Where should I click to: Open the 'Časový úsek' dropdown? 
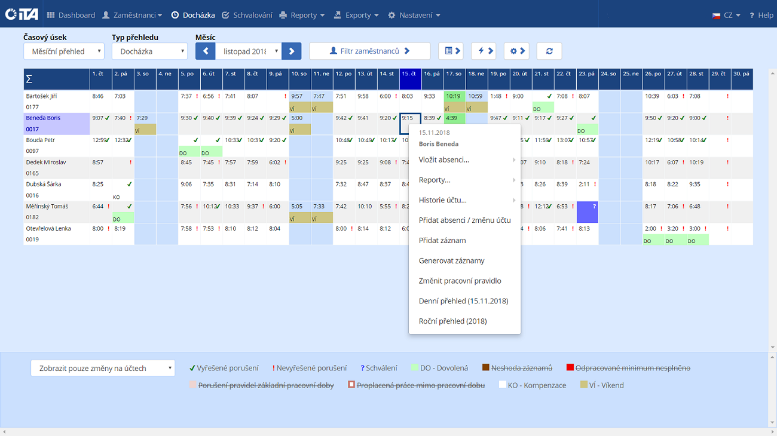[64, 51]
